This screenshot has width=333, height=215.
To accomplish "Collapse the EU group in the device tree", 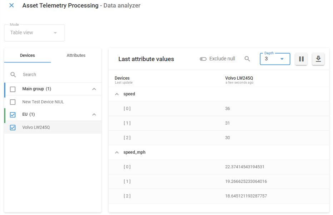I will (x=94, y=114).
